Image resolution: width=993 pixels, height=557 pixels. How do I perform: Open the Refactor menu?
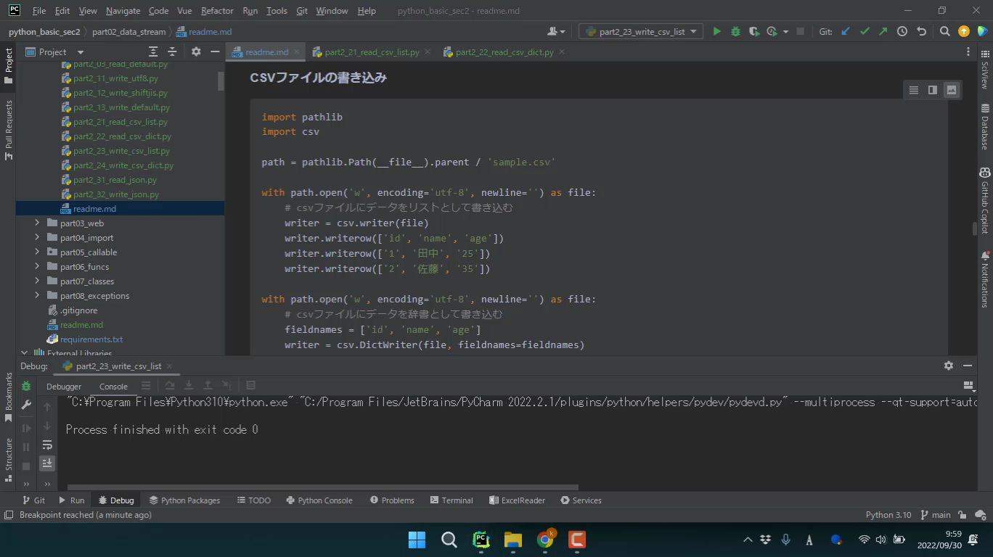click(217, 11)
